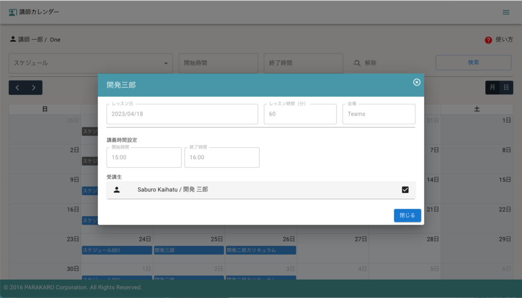Screen dimensions: 522x298
Task: Click the clear search filter icon
Action: (357, 63)
